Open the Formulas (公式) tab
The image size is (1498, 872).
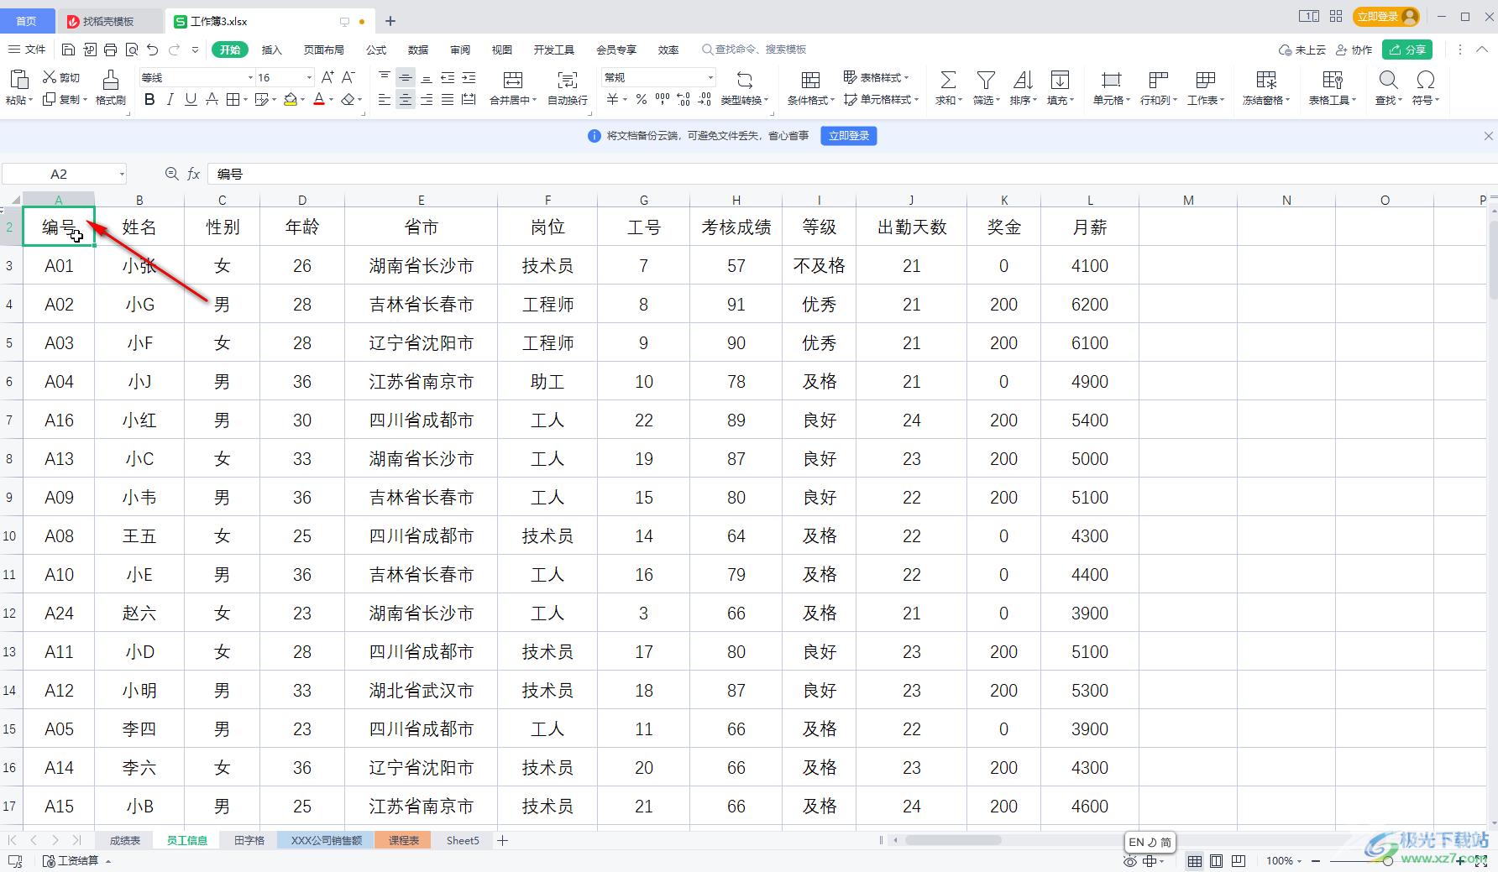[x=376, y=50]
